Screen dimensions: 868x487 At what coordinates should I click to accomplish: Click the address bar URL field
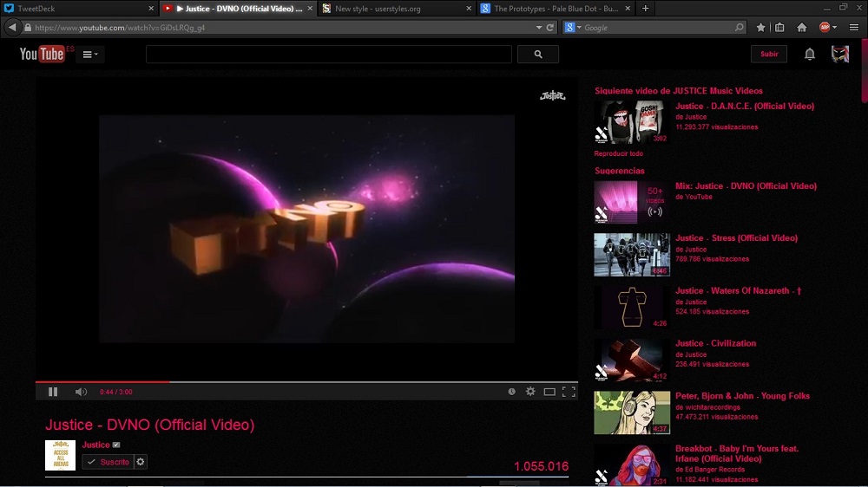pos(282,27)
